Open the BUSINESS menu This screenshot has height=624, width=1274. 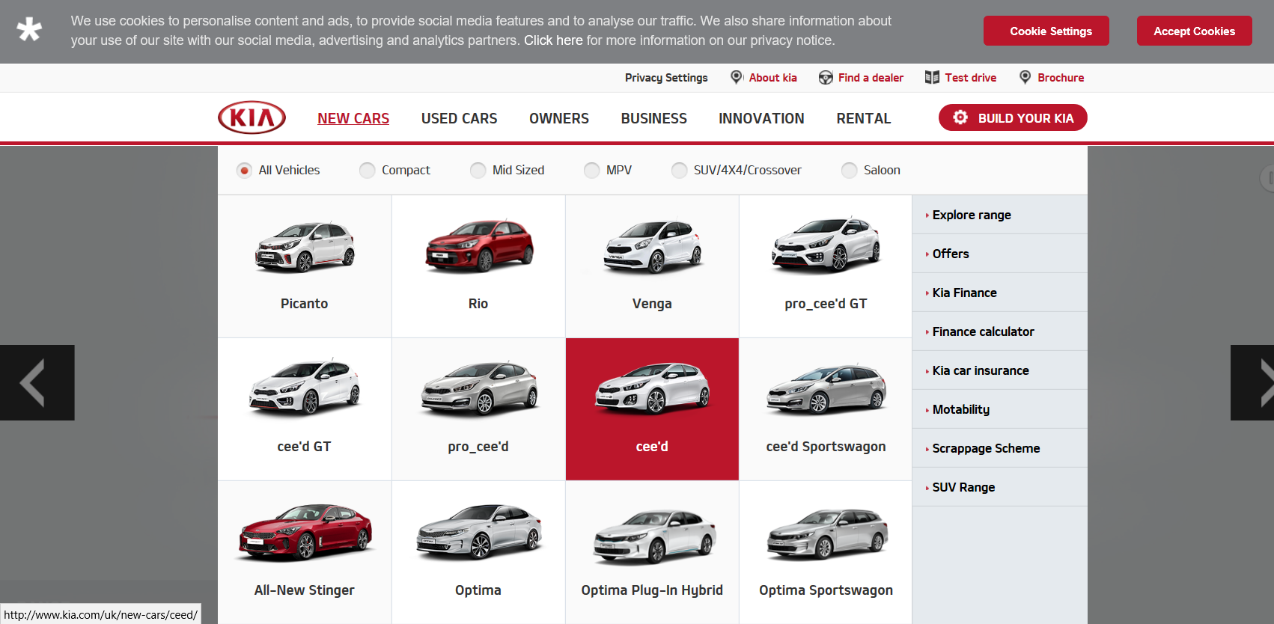coord(653,118)
